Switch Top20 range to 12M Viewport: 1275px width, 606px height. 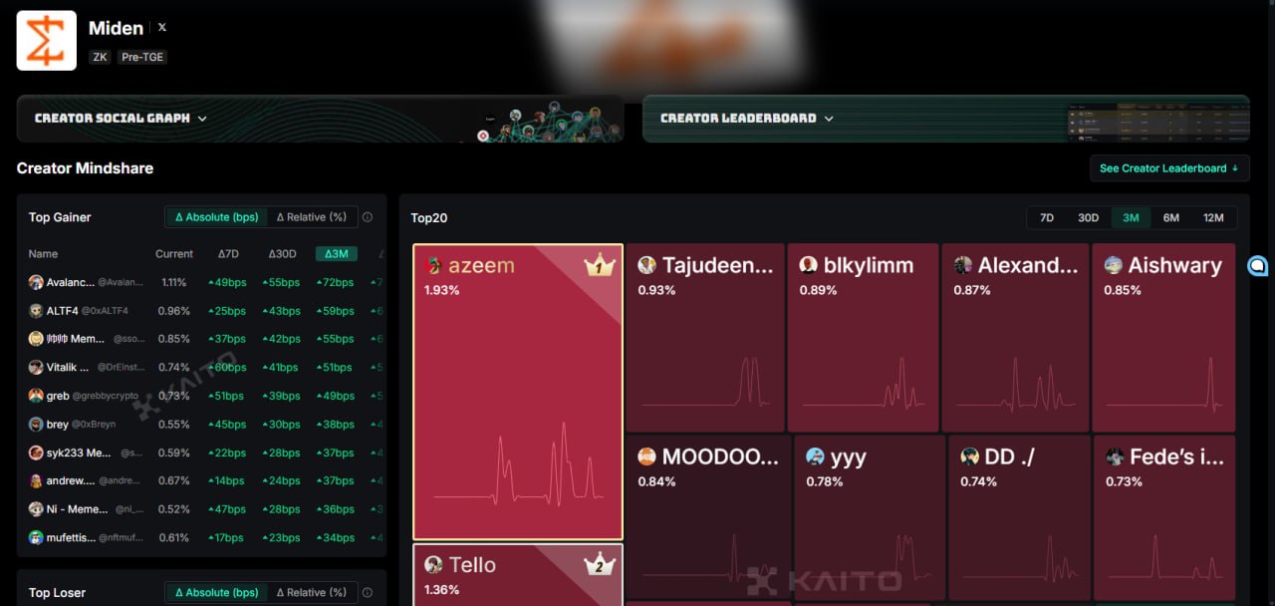point(1213,217)
